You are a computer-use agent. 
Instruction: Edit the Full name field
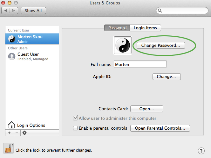click(x=140, y=64)
